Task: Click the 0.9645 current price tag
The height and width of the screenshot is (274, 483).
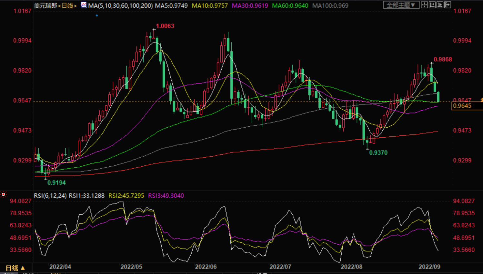Action: click(x=462, y=106)
